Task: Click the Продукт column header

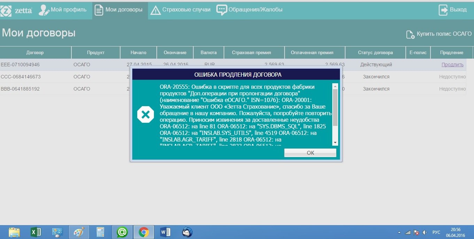Action: tap(96, 53)
